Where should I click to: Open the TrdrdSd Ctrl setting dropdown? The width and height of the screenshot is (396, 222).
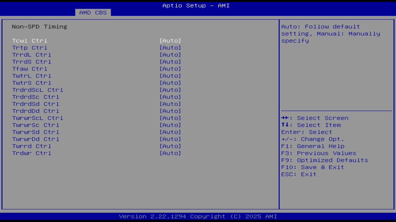coord(170,104)
